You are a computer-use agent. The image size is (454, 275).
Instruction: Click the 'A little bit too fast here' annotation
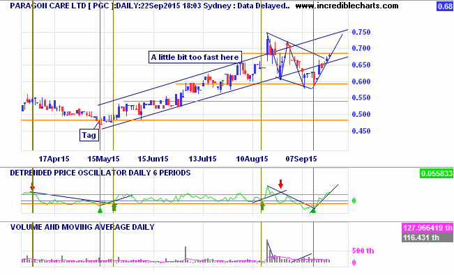point(195,57)
